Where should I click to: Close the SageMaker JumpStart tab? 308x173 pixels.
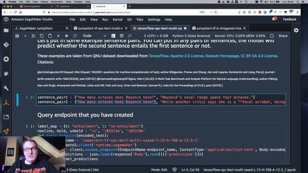coord(67,28)
